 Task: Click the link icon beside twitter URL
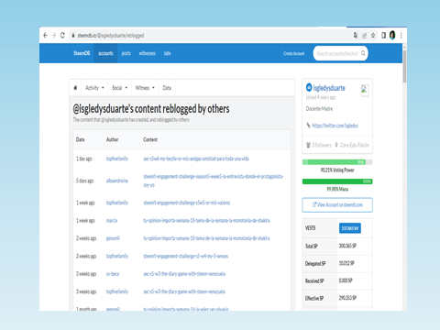point(308,126)
